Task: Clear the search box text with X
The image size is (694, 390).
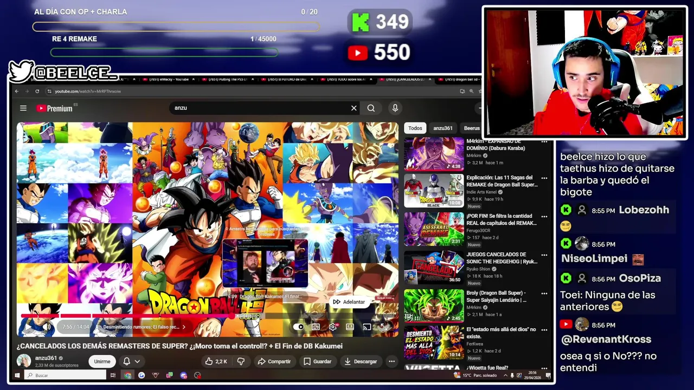Action: 354,108
